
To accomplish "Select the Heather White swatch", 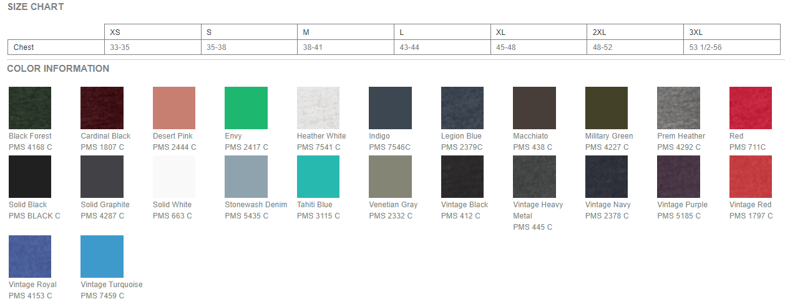I will 318,108.
